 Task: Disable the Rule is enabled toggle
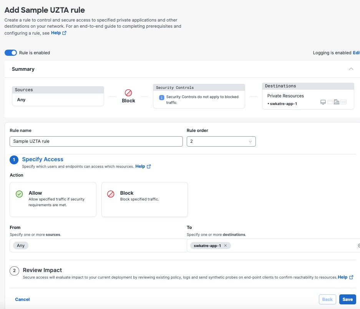pyautogui.click(x=11, y=53)
